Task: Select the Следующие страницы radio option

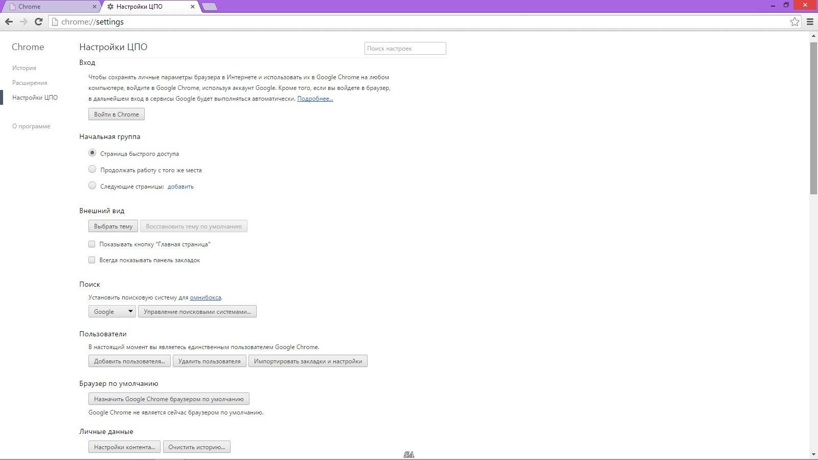Action: [x=92, y=186]
